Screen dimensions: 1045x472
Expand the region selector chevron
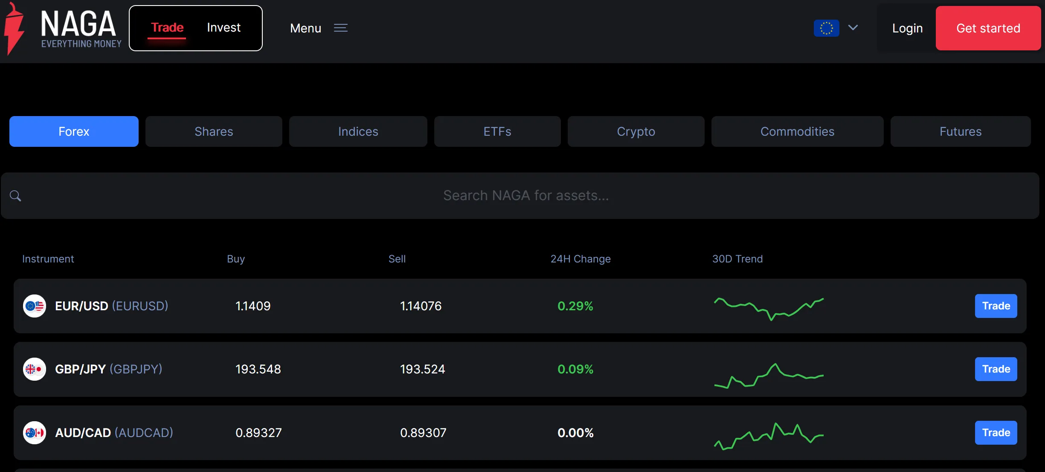pyautogui.click(x=853, y=28)
